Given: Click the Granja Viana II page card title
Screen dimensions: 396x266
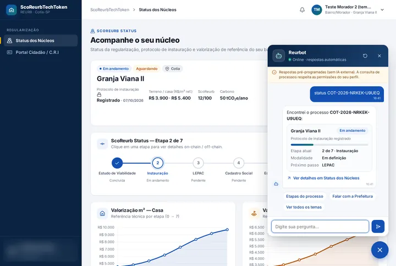Looking at the screenshot, I should [x=120, y=79].
